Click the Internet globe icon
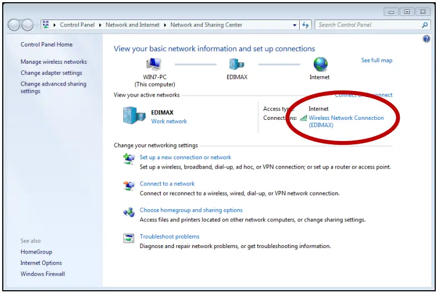438x293 pixels. point(320,64)
